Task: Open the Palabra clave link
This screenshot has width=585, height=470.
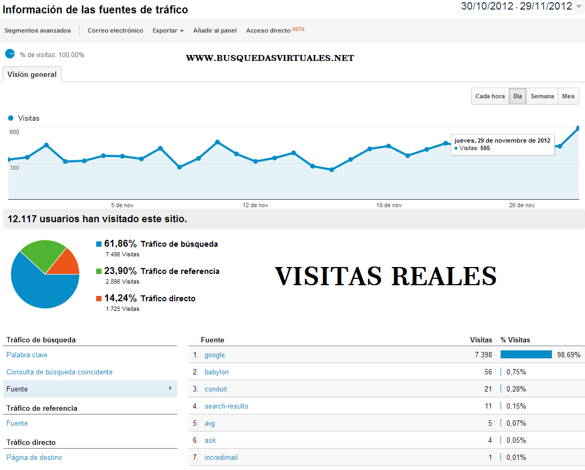Action: (27, 355)
